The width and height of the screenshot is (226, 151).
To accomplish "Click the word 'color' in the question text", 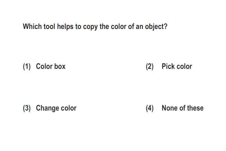I will click(x=118, y=27).
